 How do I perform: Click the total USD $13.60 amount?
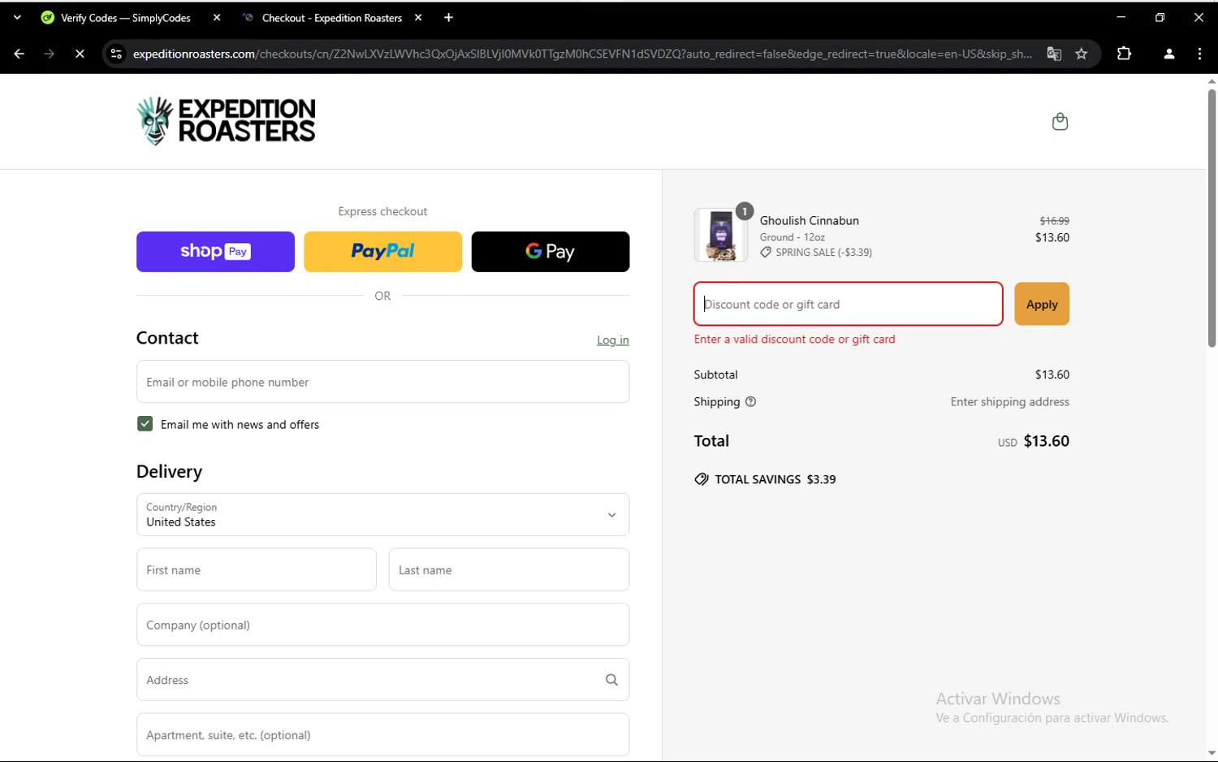[1034, 441]
